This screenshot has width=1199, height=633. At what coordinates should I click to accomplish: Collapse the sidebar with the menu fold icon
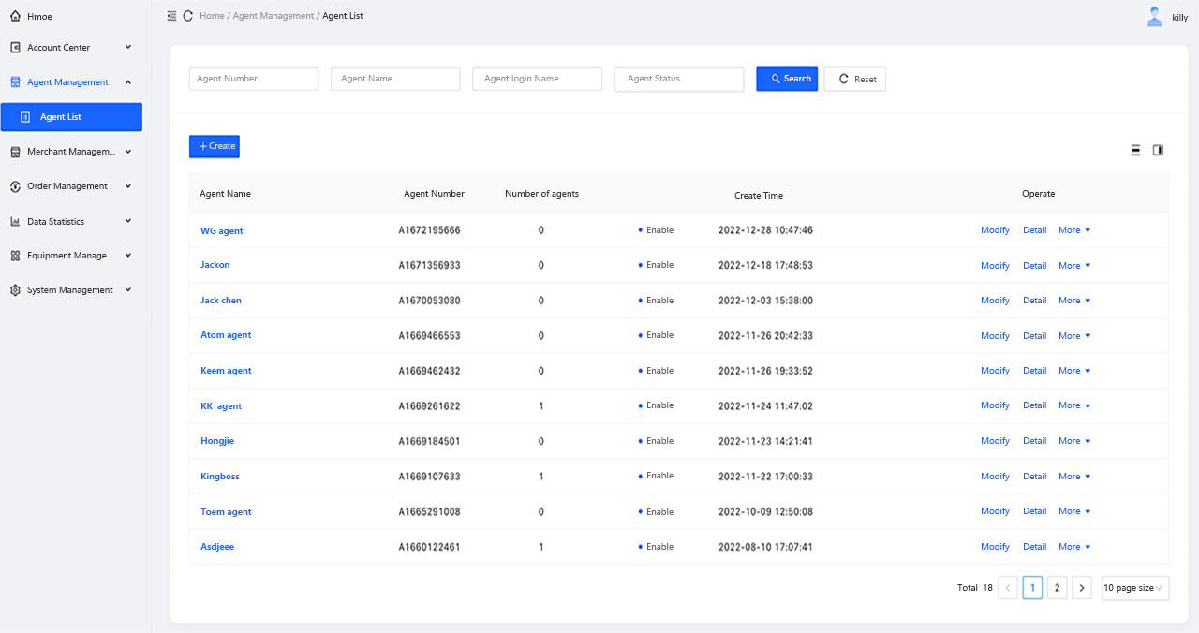pos(171,16)
